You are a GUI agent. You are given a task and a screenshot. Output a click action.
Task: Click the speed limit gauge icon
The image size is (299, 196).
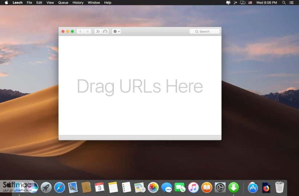click(x=105, y=32)
